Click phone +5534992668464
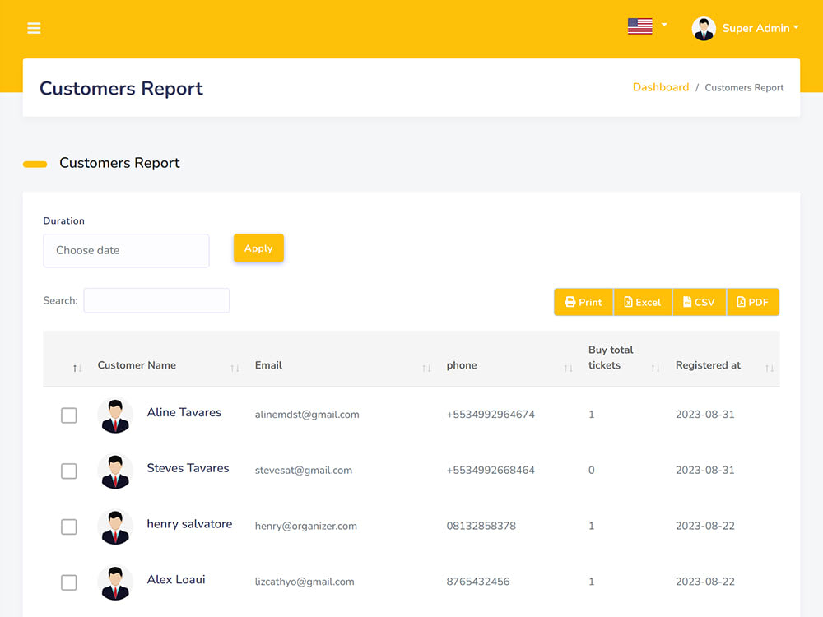Viewport: 823px width, 617px height. [491, 470]
